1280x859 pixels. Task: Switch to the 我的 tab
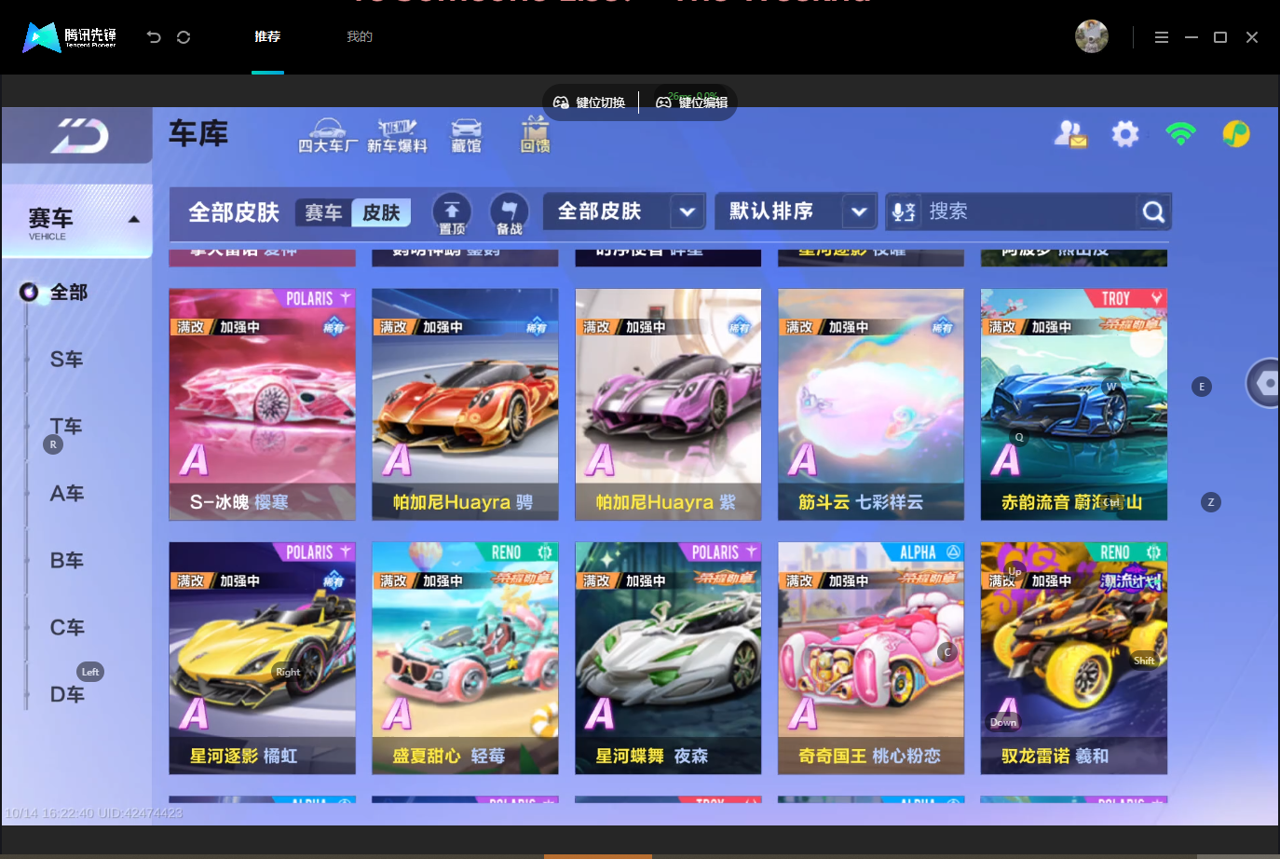coord(360,37)
